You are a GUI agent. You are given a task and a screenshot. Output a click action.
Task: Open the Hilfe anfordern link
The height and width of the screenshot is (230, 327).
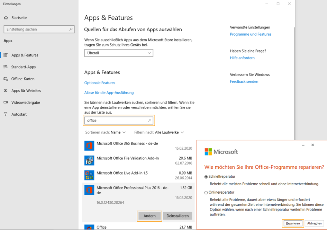(x=242, y=58)
